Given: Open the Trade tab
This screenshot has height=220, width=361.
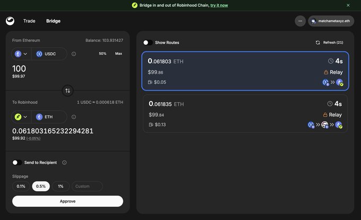Looking at the screenshot, I should [29, 21].
